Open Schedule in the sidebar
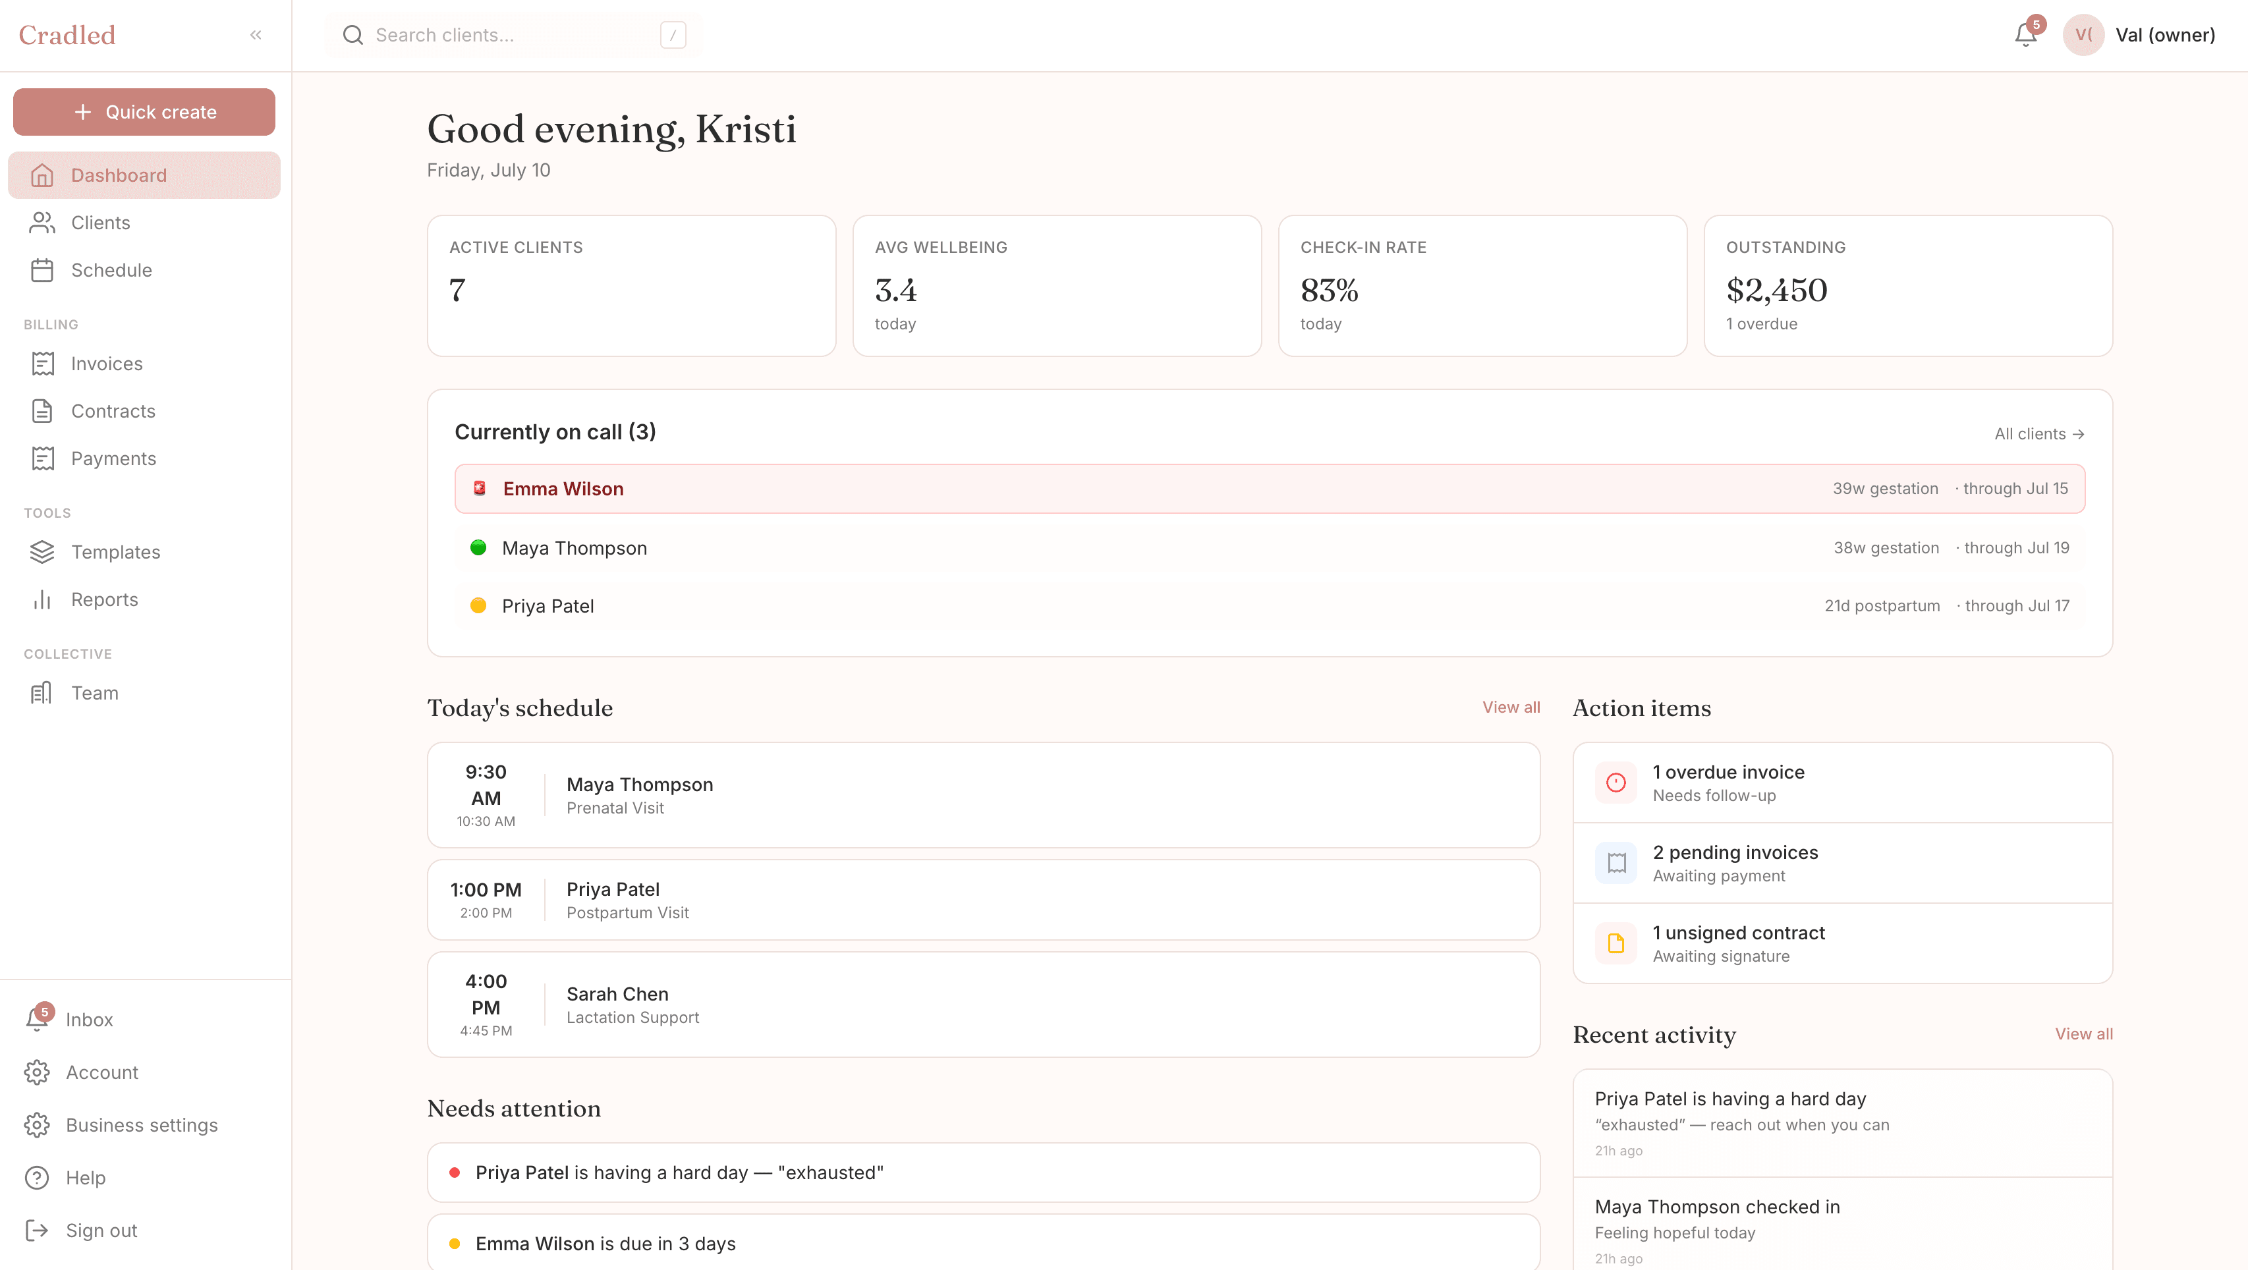Screen dimensions: 2248x1270 144,270
